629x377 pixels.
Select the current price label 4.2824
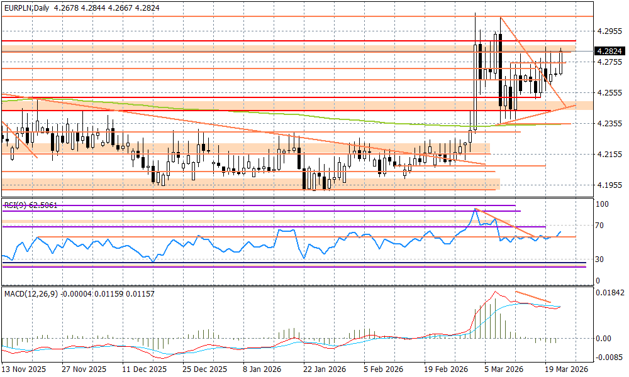[x=609, y=52]
